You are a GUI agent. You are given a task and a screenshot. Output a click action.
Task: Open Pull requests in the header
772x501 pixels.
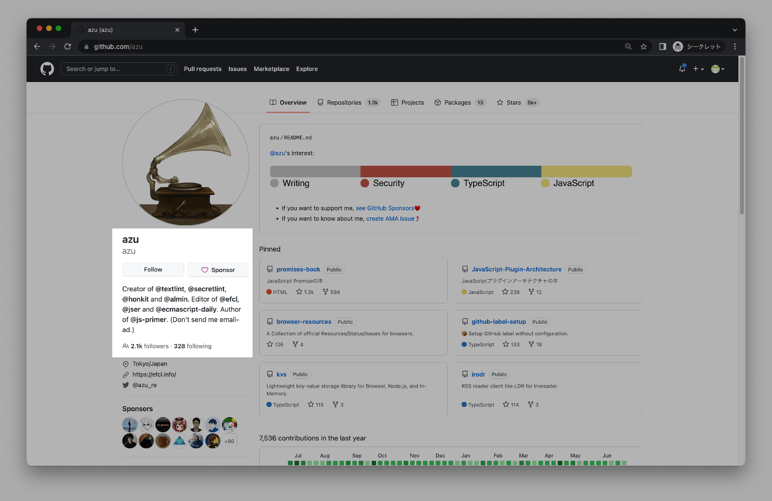pos(202,69)
